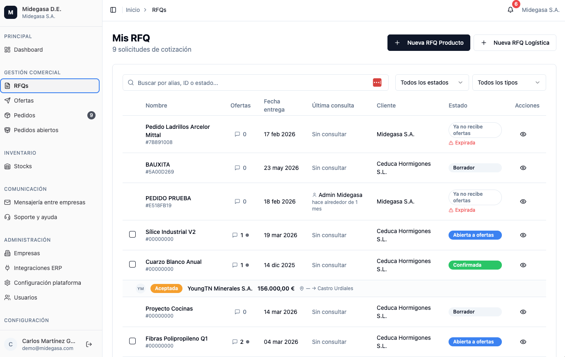Open offers comment icon for Fibras Polipropileno Q1

pyautogui.click(x=235, y=342)
